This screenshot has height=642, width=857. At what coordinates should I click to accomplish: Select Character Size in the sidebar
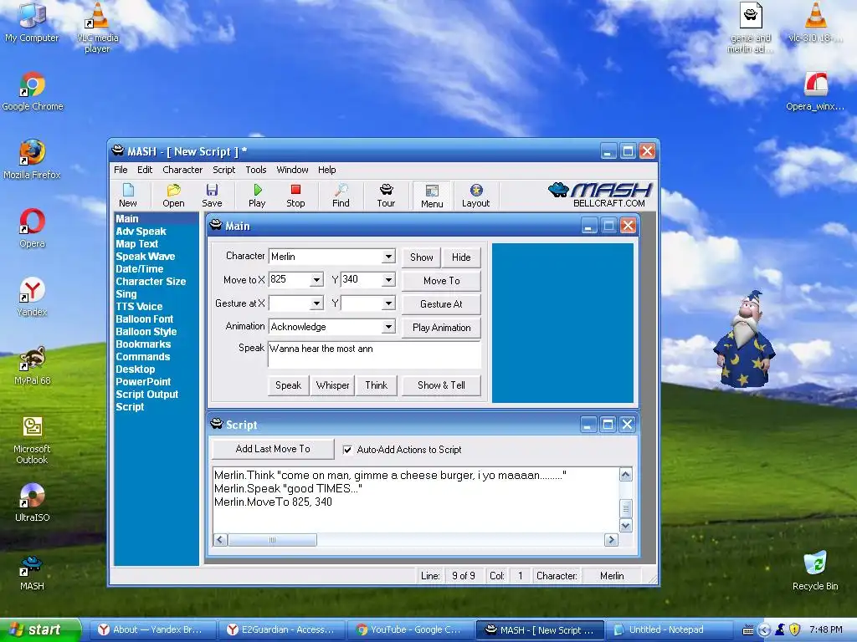pyautogui.click(x=151, y=282)
